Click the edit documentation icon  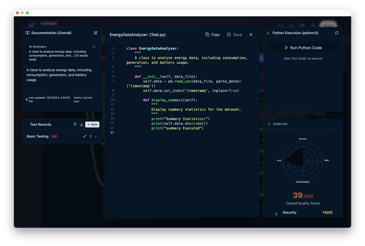click(x=95, y=33)
